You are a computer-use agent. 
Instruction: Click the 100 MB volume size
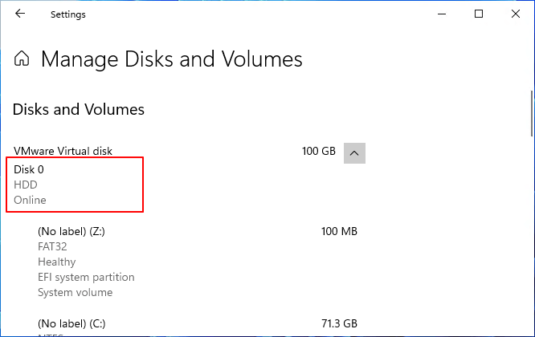click(x=338, y=231)
